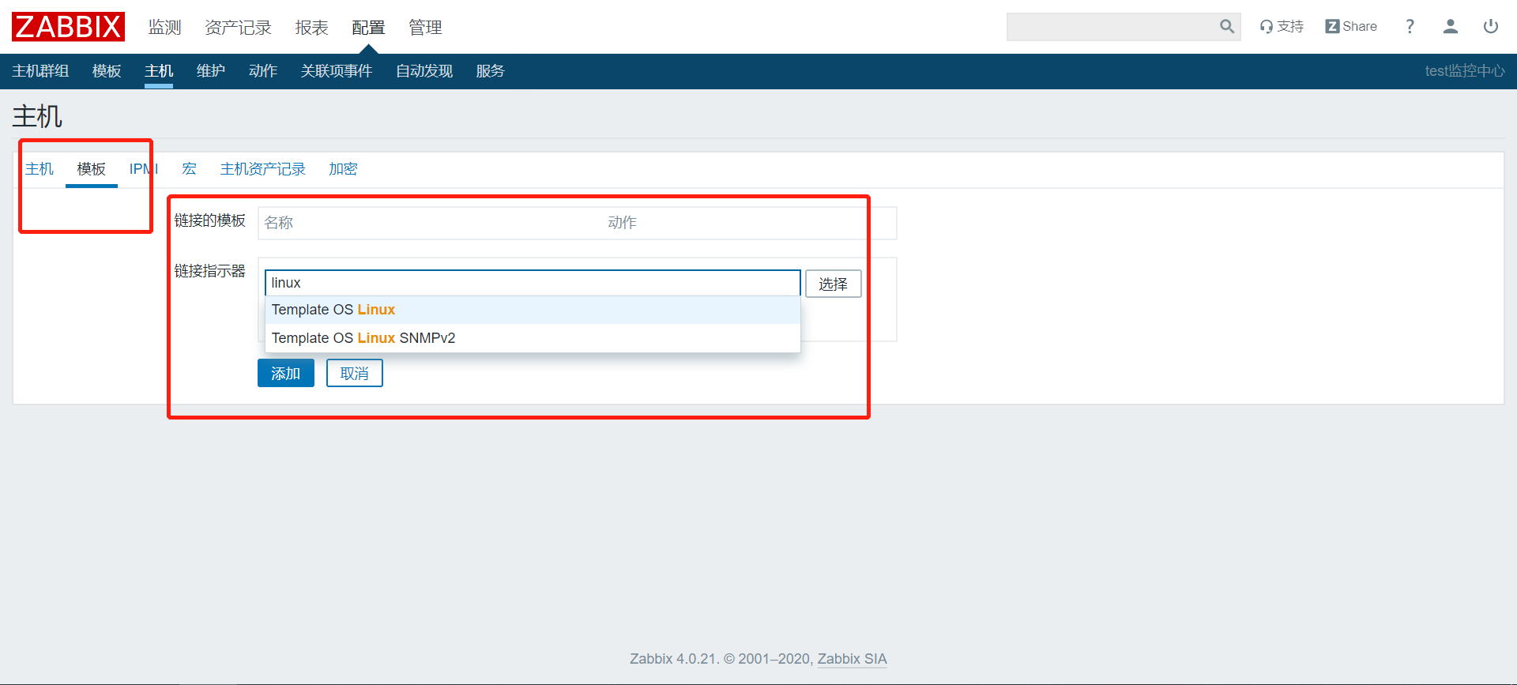
Task: Open the 配置 top menu
Action: 368,28
